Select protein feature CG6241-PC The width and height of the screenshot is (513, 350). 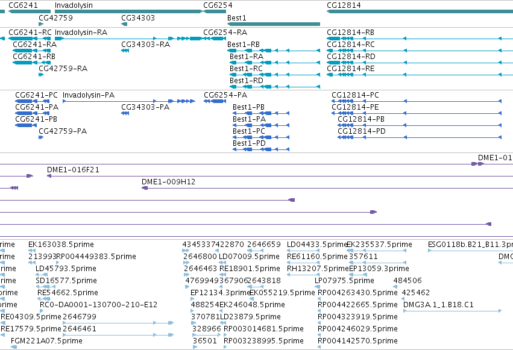pyautogui.click(x=36, y=95)
